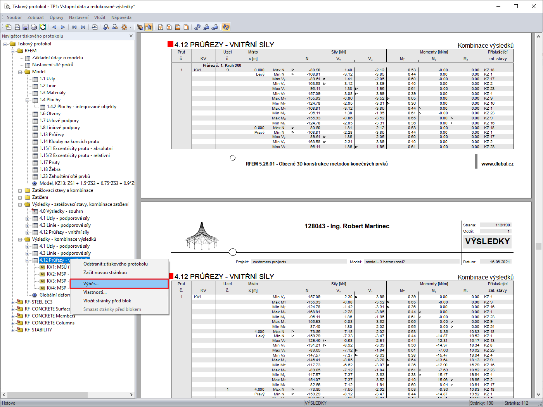543x407 pixels.
Task: Click the blank page layout icon
Action: point(186,27)
